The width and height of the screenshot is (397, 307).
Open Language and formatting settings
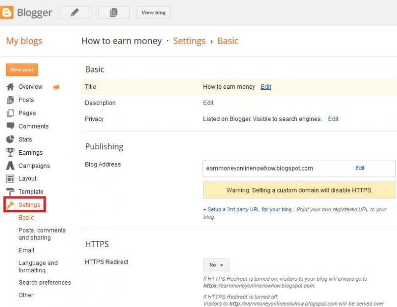click(38, 266)
